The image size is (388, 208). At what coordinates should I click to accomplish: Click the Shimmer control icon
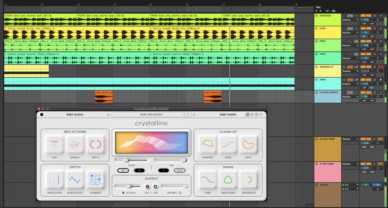tap(95, 180)
